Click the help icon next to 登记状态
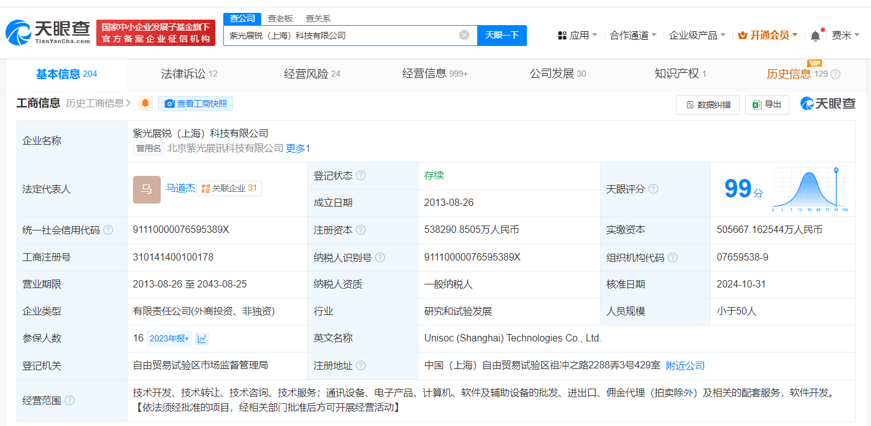The width and height of the screenshot is (871, 426). click(361, 175)
